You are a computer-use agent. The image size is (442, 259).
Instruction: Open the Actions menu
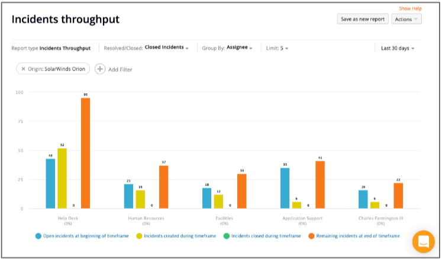[x=406, y=19]
